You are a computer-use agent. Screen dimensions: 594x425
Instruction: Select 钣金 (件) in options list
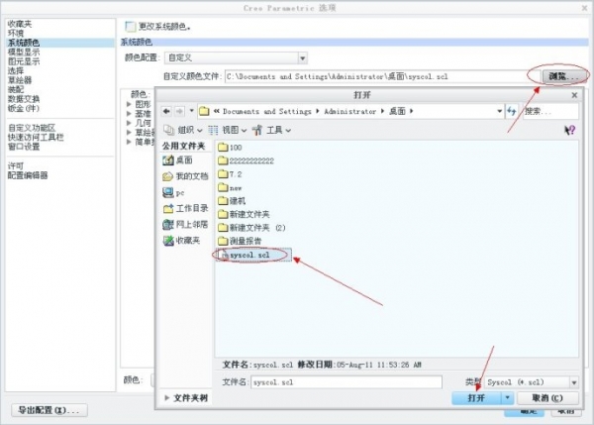(x=24, y=108)
